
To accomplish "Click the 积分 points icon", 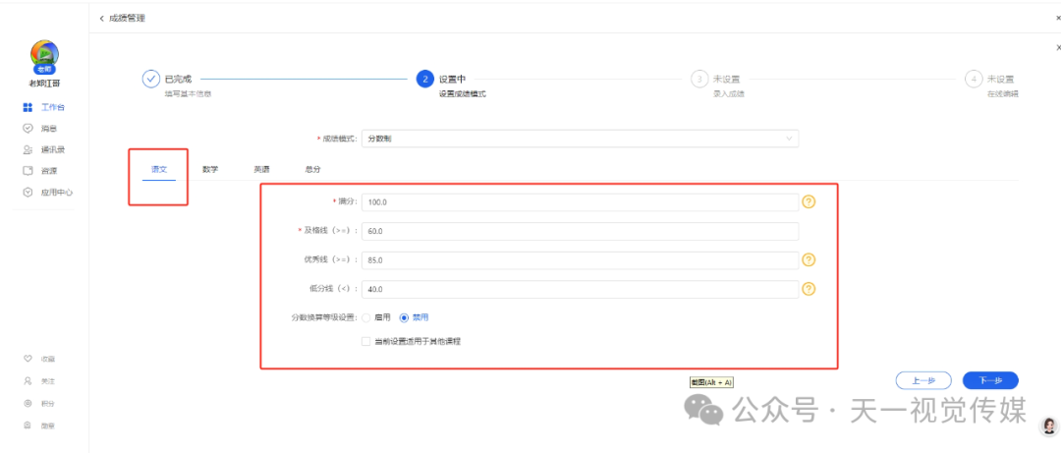I will (x=28, y=404).
